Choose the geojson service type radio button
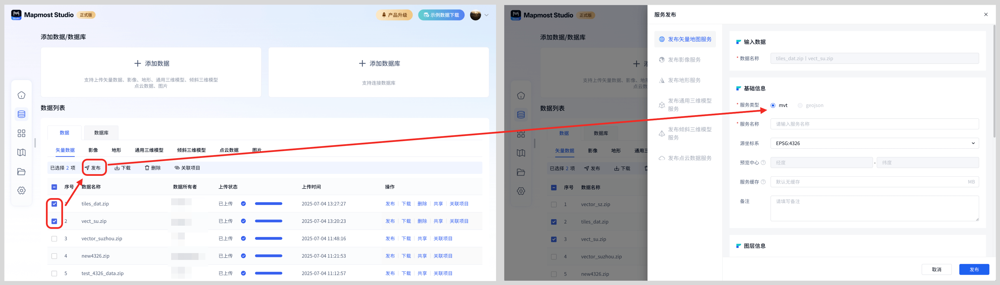 pos(800,105)
